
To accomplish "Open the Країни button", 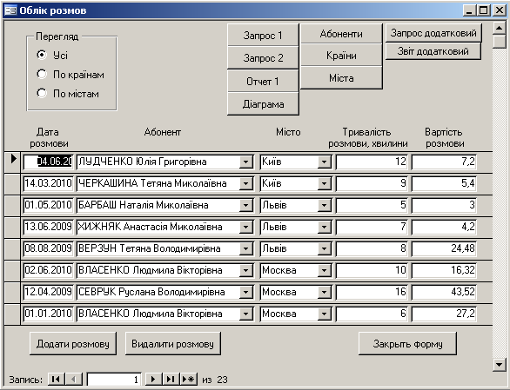I will coord(341,56).
